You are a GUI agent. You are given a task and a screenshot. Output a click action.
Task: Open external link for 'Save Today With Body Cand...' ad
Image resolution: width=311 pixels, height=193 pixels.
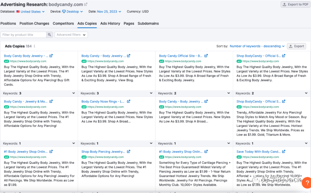coord(284,151)
